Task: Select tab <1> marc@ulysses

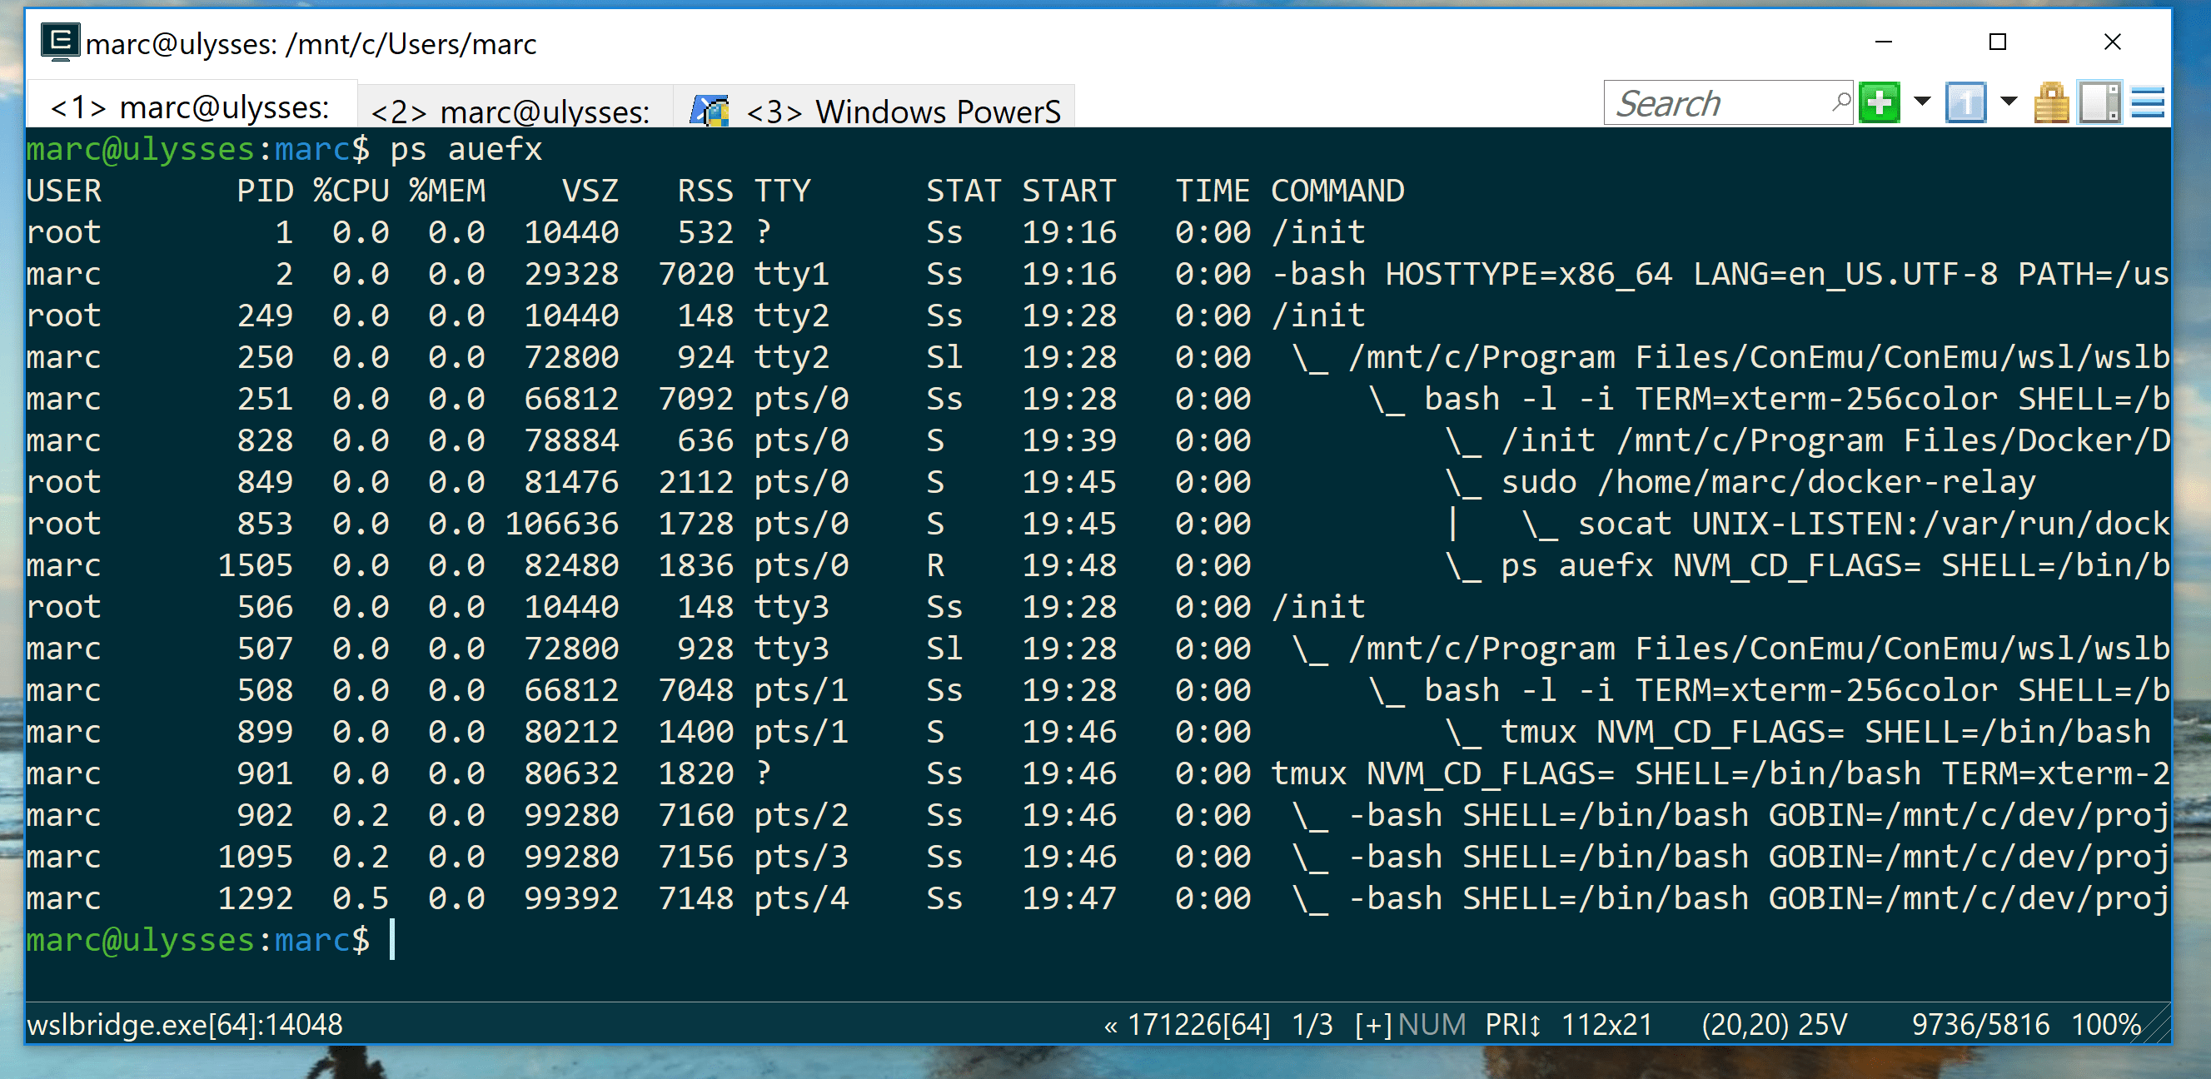Action: coord(191,107)
